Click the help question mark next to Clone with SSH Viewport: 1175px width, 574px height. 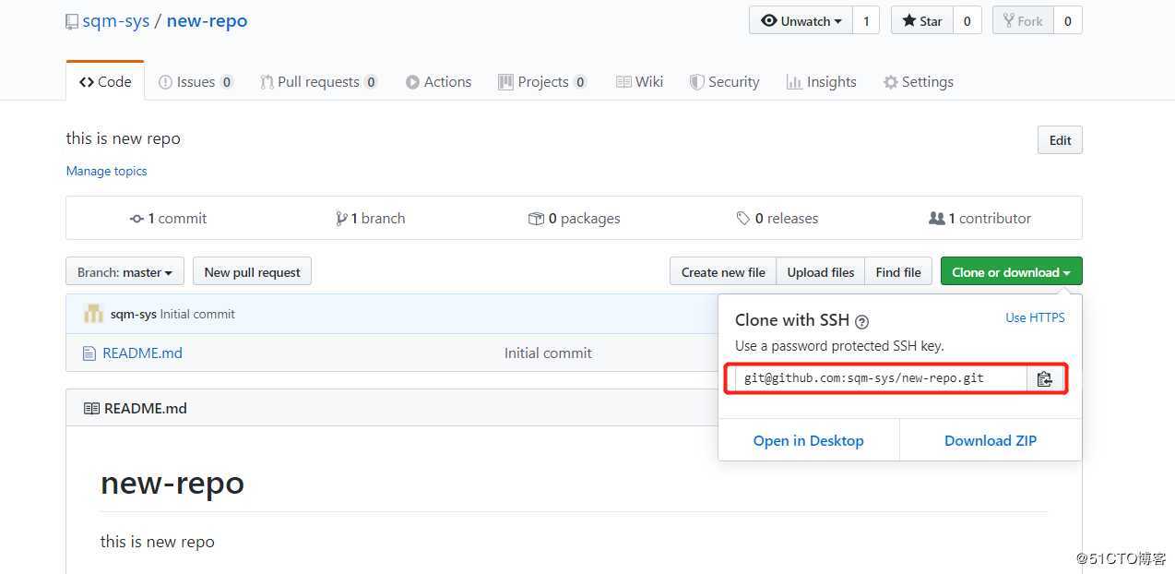862,321
